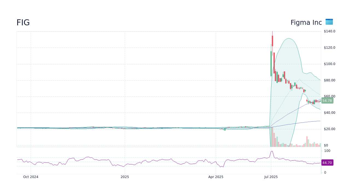Screen dimensions: 350x196
Task: Click the Oct 2024 axis label
Action: [x=30, y=177]
